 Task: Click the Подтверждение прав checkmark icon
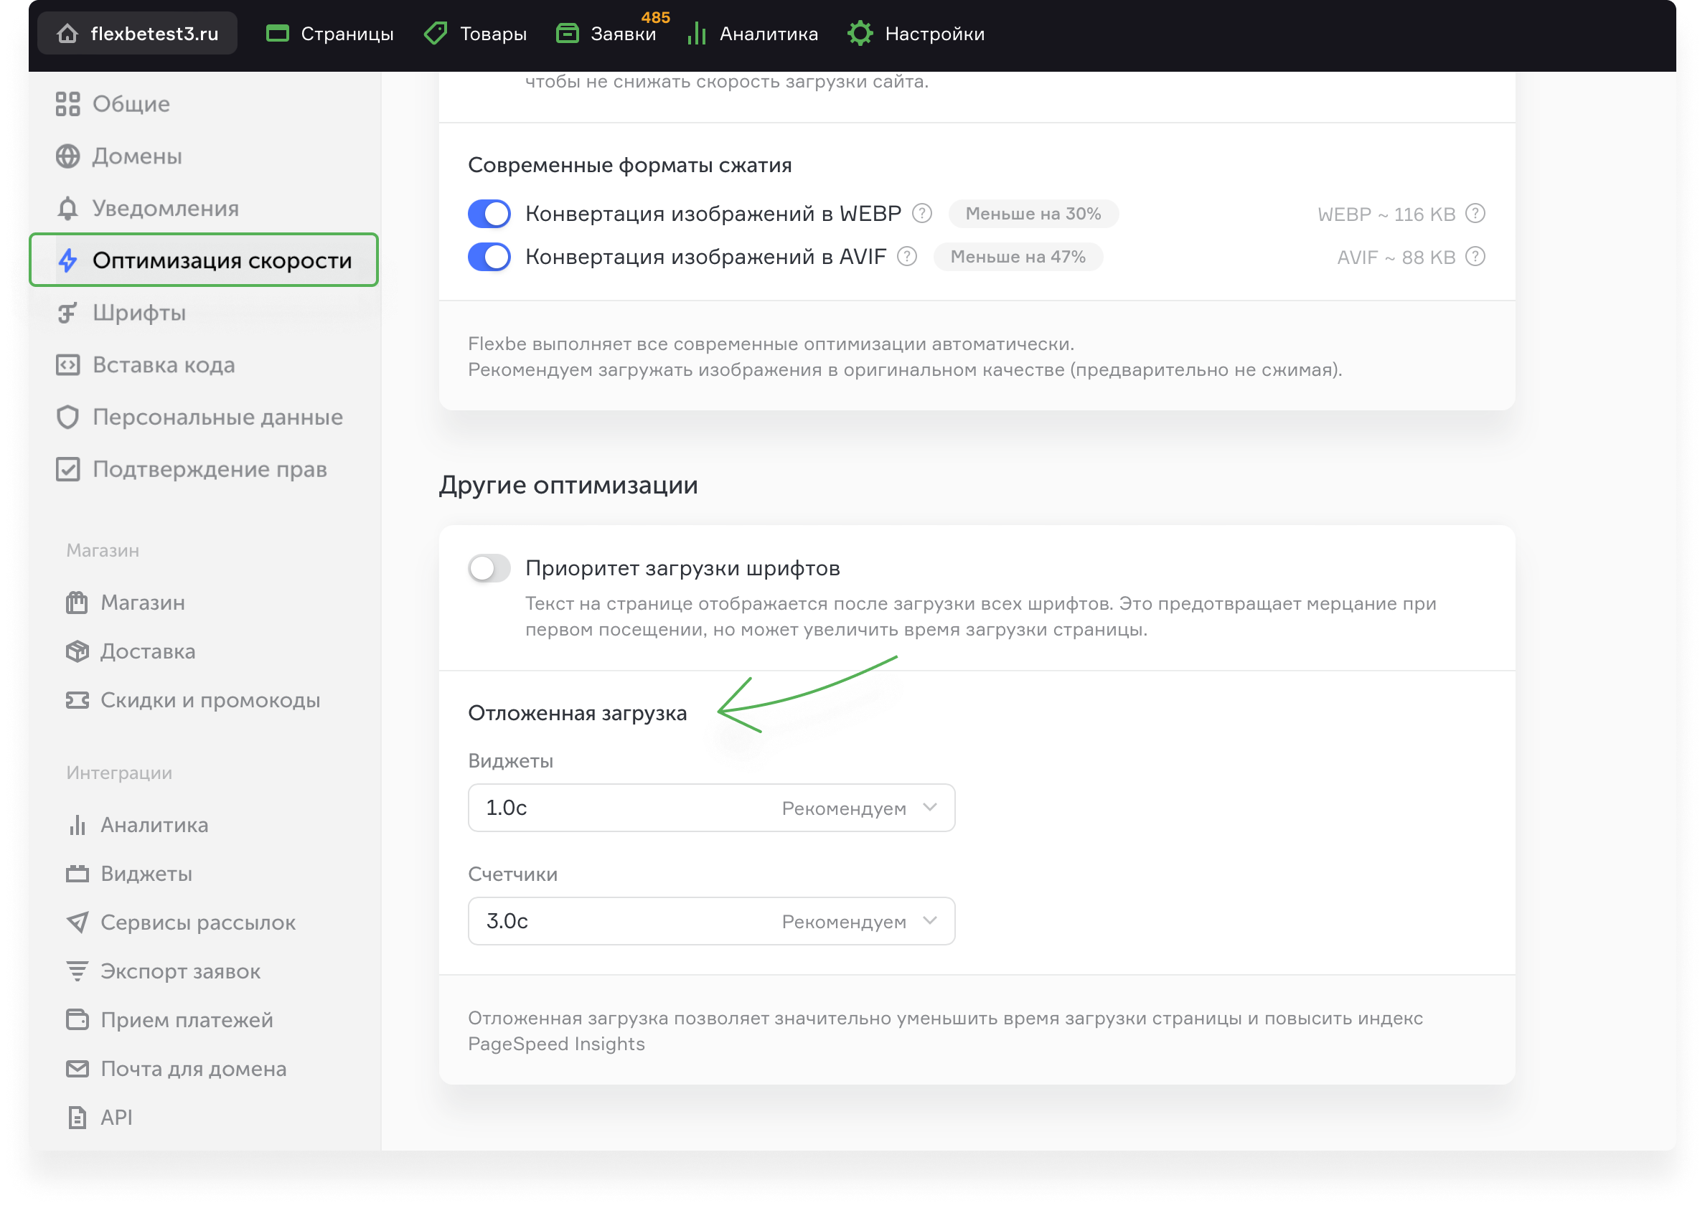pyautogui.click(x=67, y=469)
